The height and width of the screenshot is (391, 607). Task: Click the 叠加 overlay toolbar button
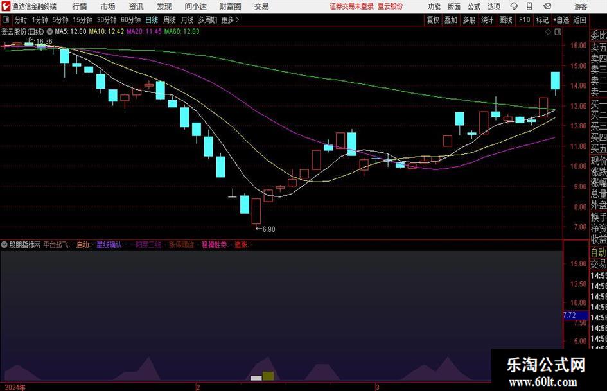(451, 20)
